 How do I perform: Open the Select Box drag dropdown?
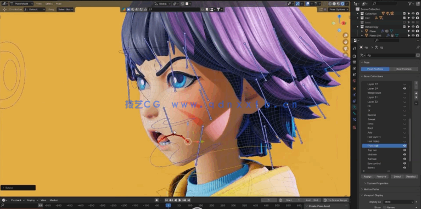pyautogui.click(x=65, y=9)
